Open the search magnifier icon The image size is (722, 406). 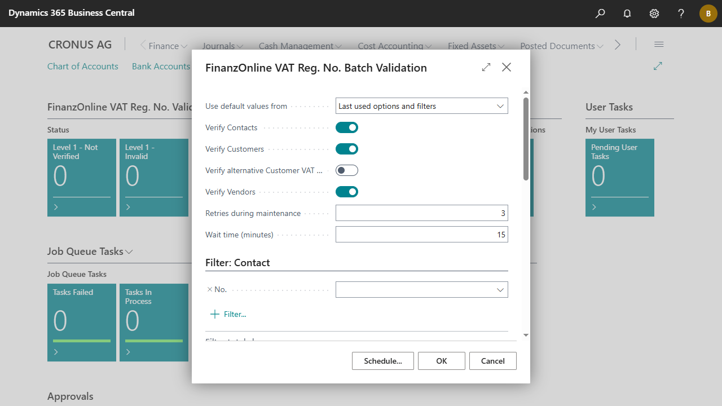[x=600, y=14]
